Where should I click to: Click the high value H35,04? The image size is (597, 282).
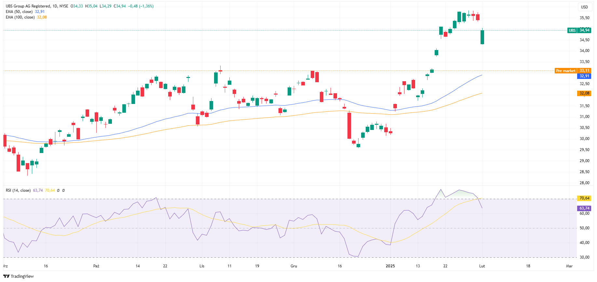pos(91,6)
